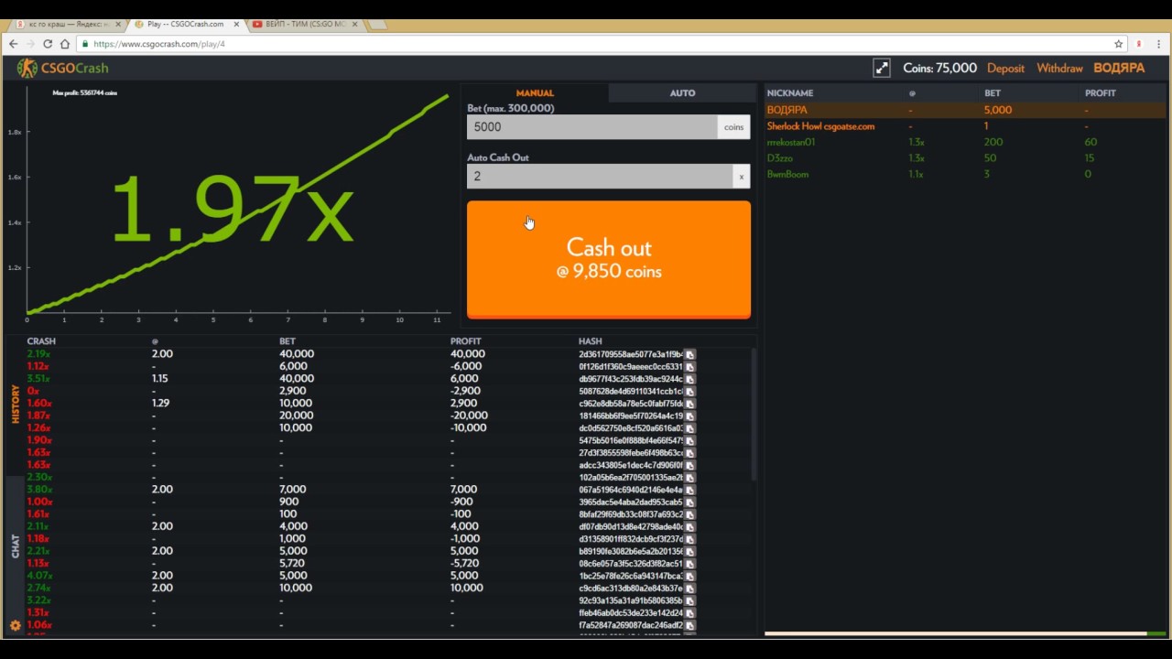Select player D3zzo in players list
This screenshot has width=1172, height=659.
click(x=781, y=157)
